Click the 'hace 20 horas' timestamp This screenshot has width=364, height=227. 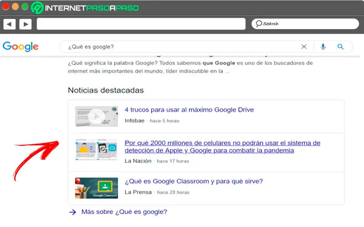click(x=173, y=192)
